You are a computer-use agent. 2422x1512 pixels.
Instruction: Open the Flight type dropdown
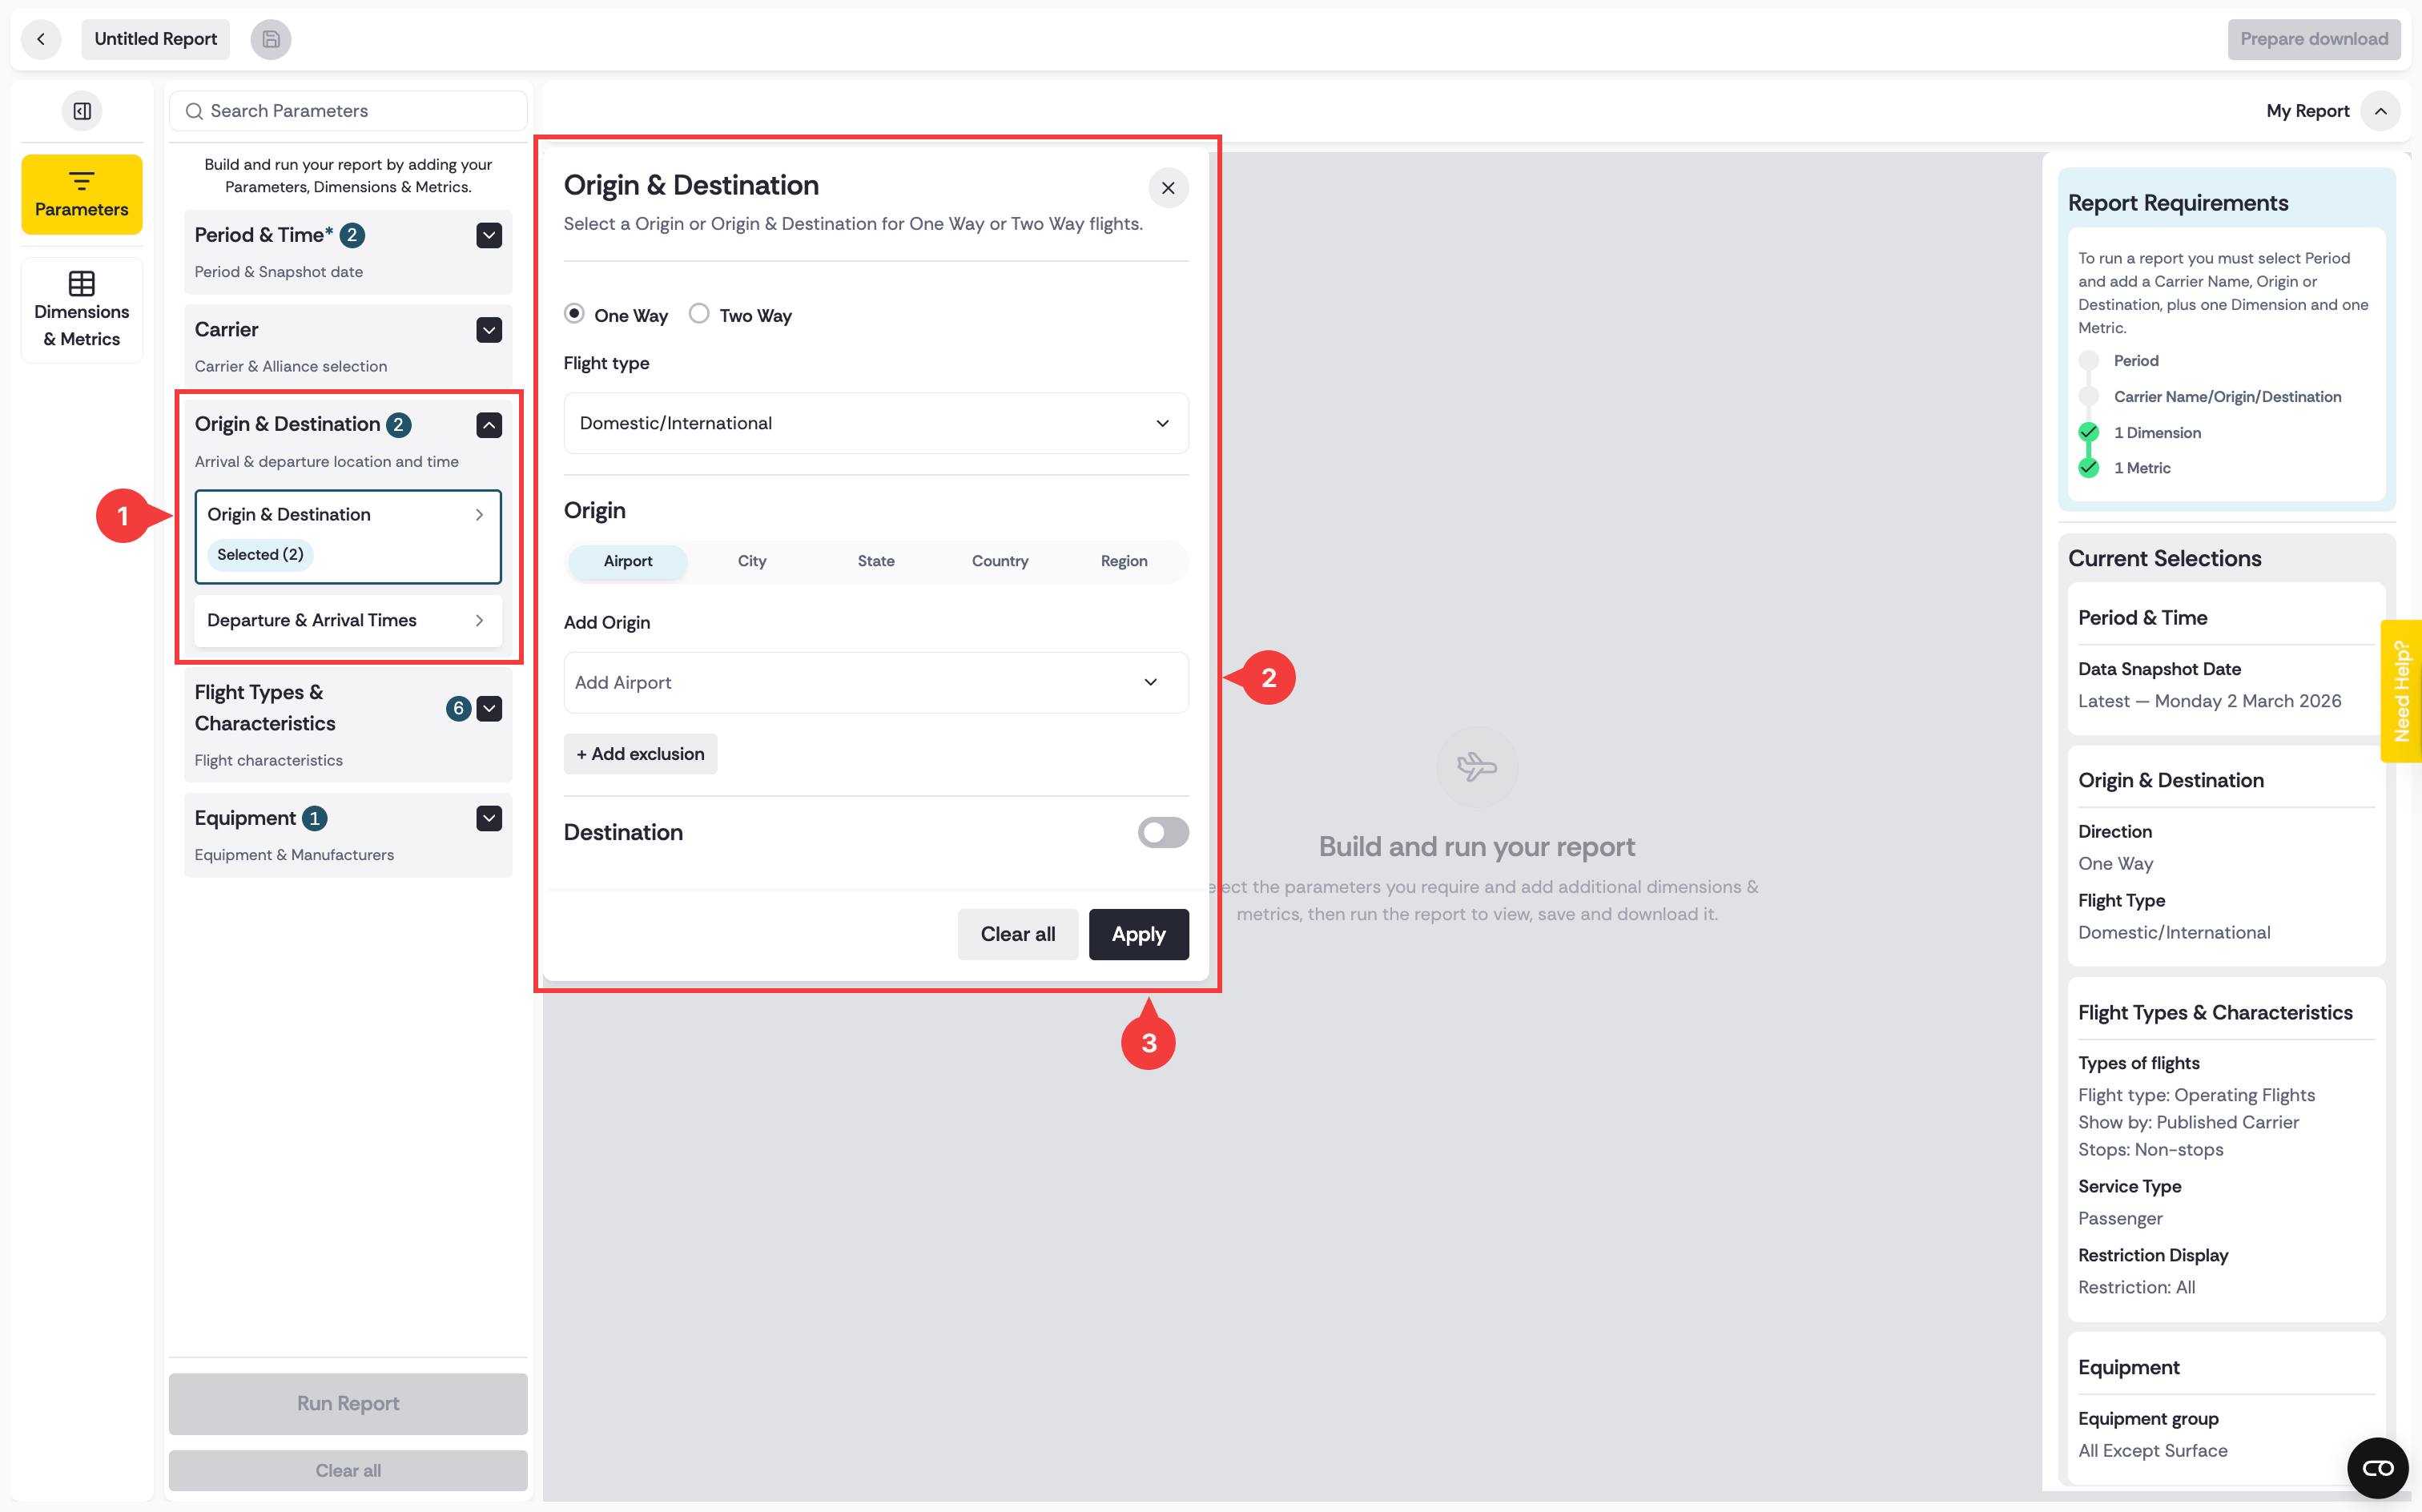(x=876, y=423)
